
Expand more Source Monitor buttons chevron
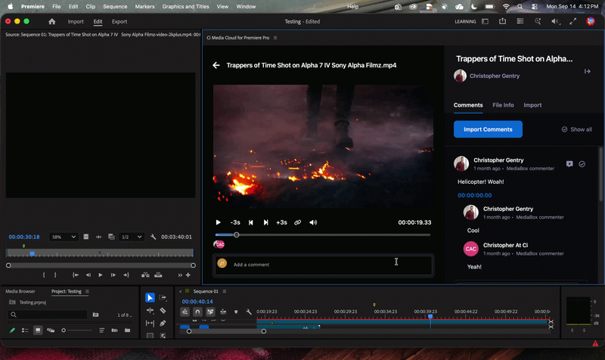click(180, 275)
